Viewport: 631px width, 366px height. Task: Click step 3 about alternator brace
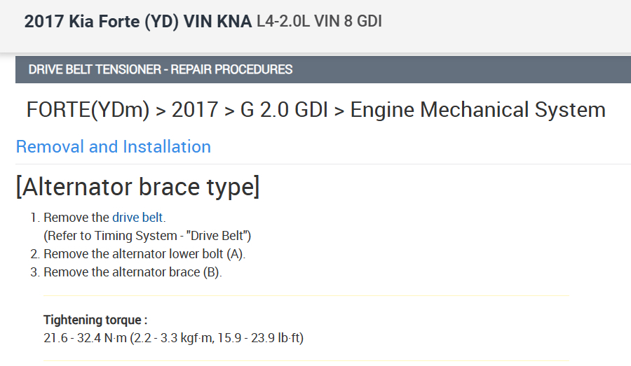pos(133,272)
